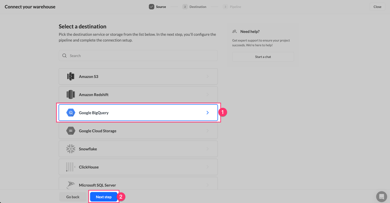This screenshot has height=203, width=390.
Task: Click the Google BigQuery hexagon icon
Action: 71,113
